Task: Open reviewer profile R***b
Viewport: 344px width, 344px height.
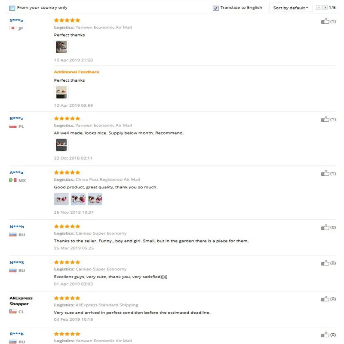Action: (16, 334)
